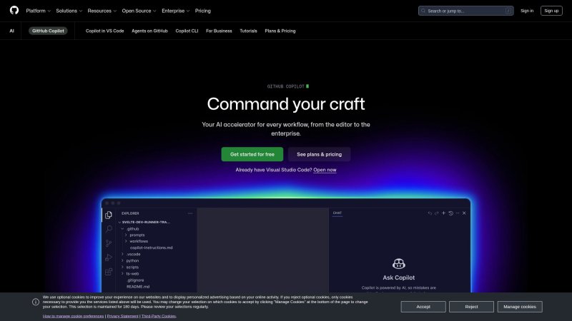
Task: Click the GitHub logo icon
Action: (14, 10)
